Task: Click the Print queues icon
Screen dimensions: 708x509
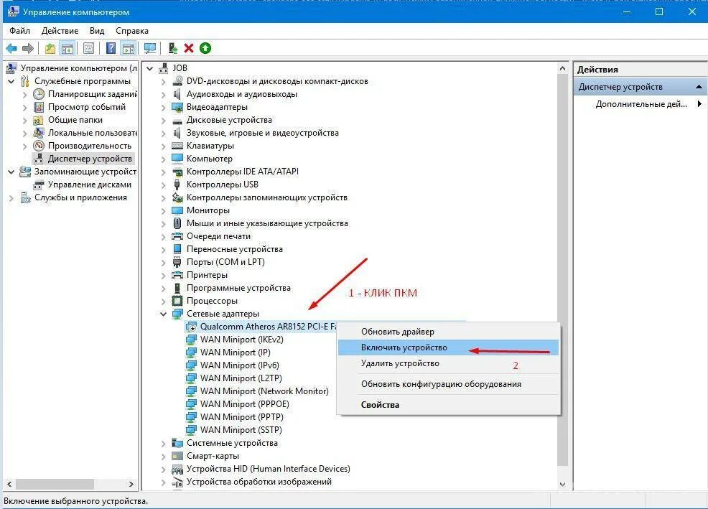Action: tap(177, 236)
